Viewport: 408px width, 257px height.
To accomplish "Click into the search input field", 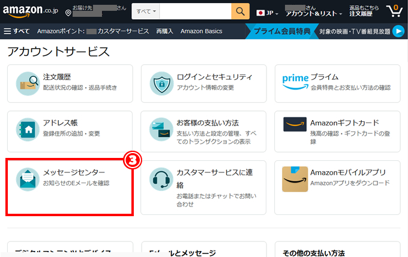I will (196, 11).
